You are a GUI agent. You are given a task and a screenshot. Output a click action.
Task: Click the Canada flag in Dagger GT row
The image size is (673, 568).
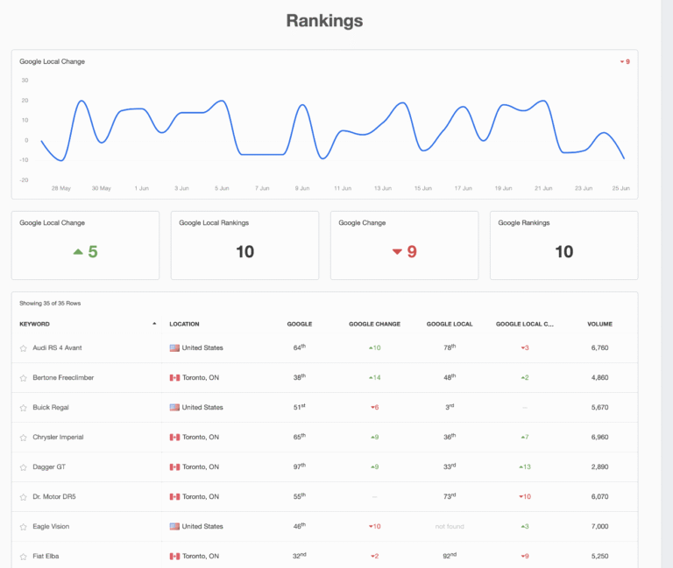point(174,466)
